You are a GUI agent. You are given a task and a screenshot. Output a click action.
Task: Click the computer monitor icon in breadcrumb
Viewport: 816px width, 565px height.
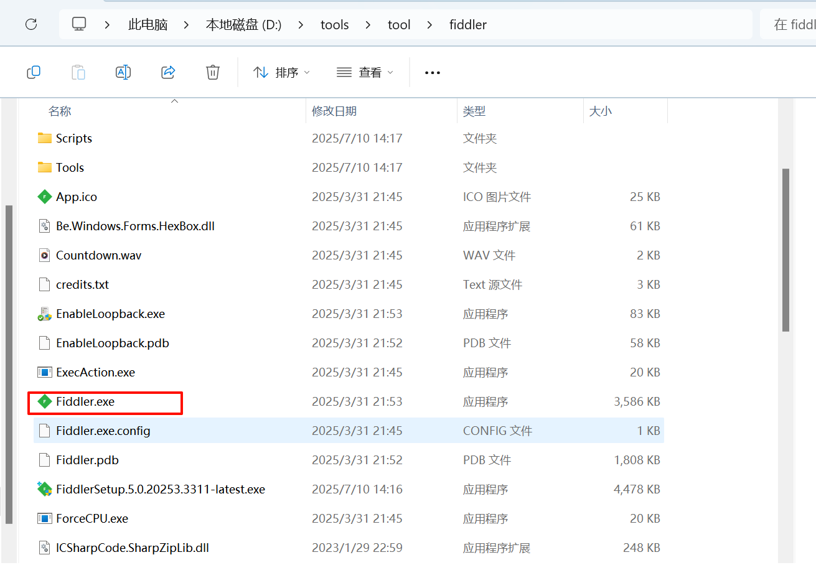(78, 24)
